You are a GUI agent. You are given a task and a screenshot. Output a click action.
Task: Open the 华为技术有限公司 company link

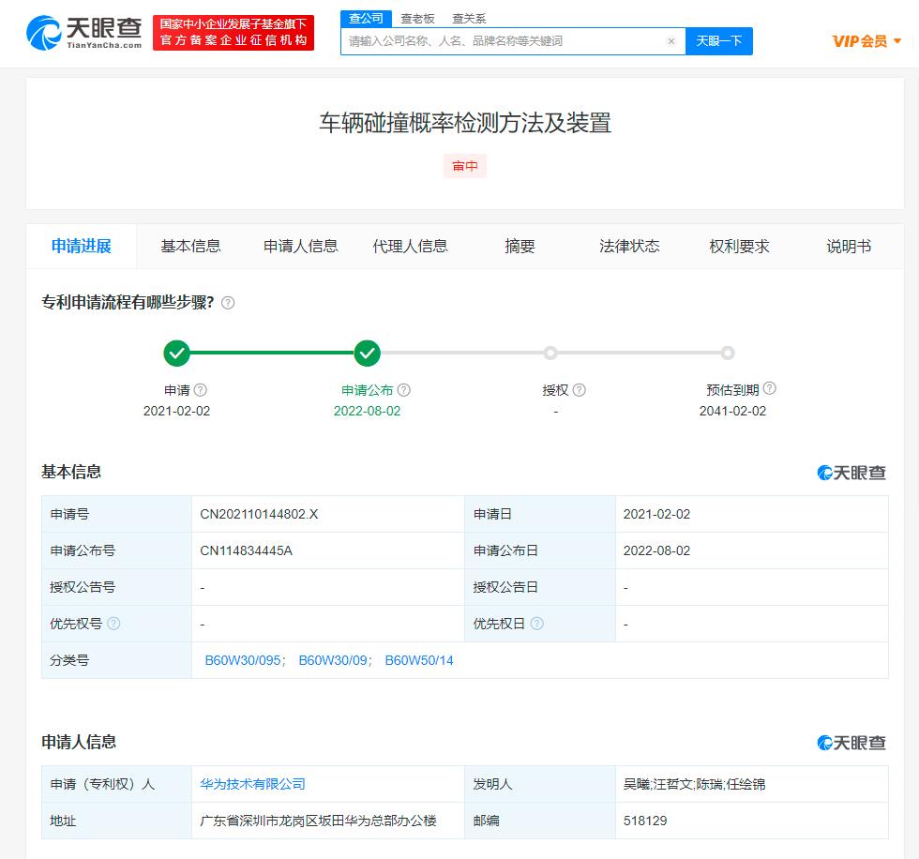pos(252,784)
